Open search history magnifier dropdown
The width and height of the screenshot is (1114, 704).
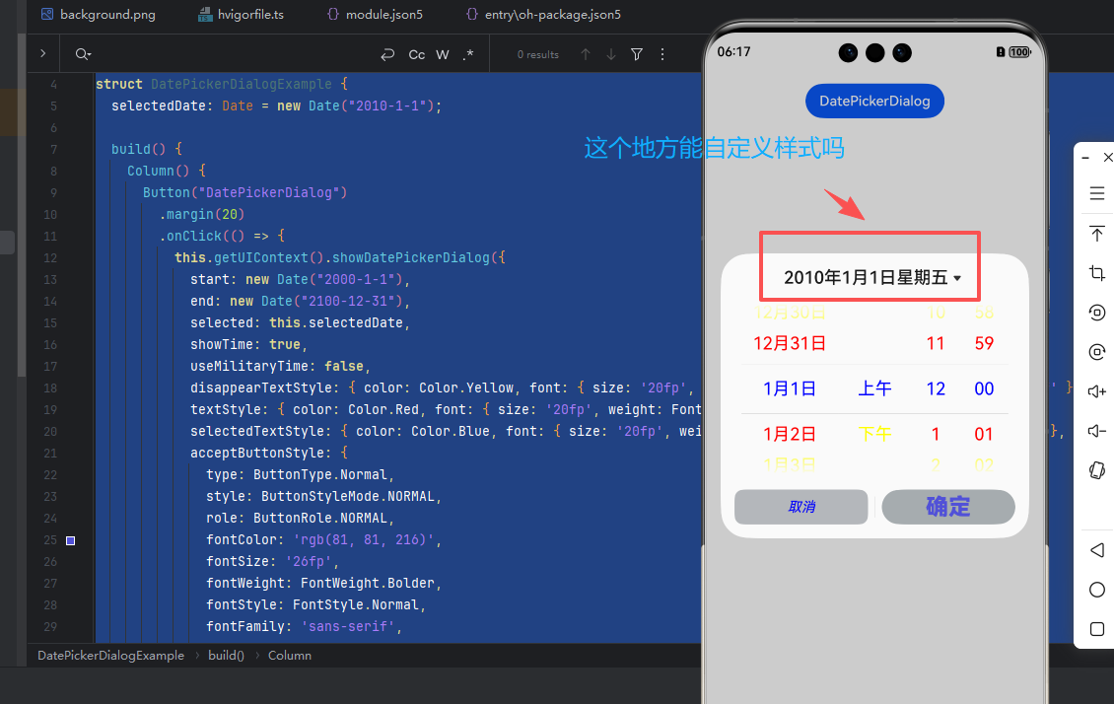pos(83,54)
